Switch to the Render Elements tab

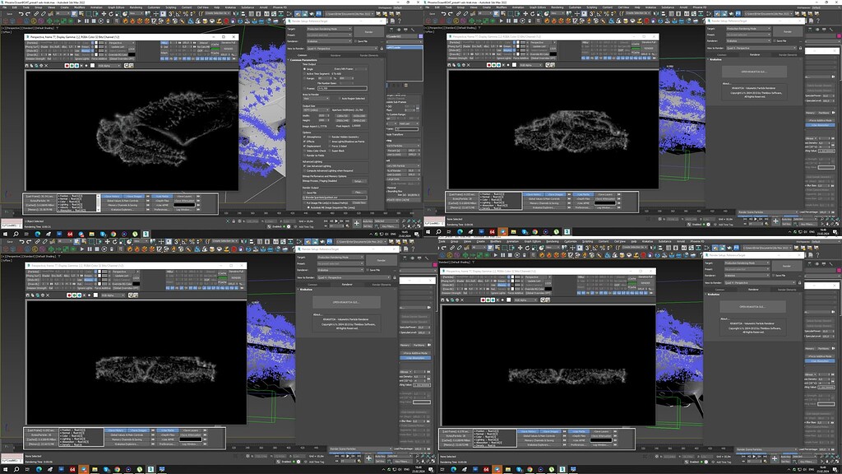(370, 55)
